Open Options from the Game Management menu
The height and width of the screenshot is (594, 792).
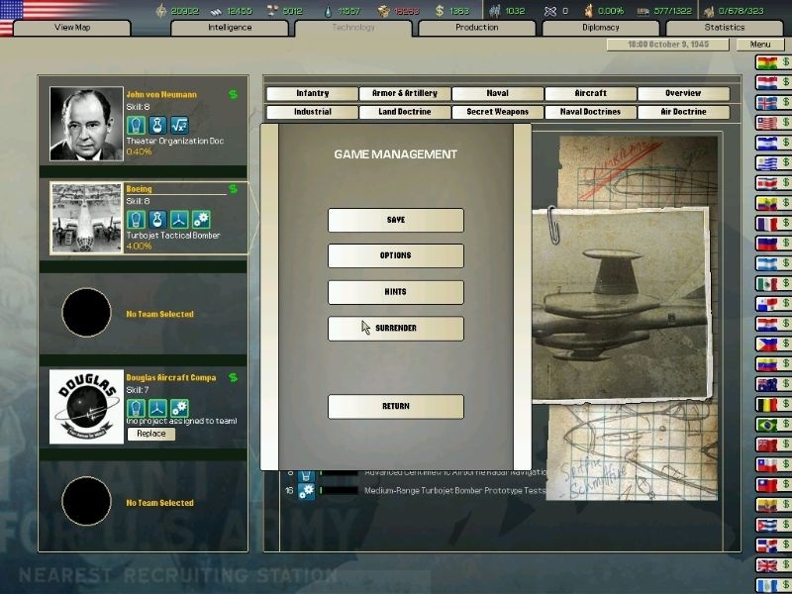point(395,255)
